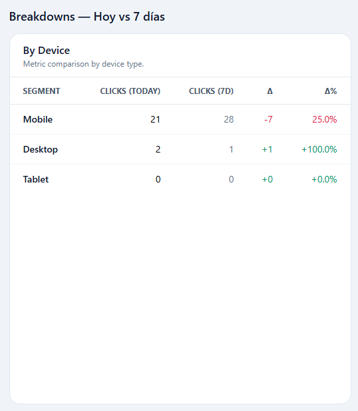Click Desktop's today clicks value 2
358x411 pixels.
click(158, 149)
